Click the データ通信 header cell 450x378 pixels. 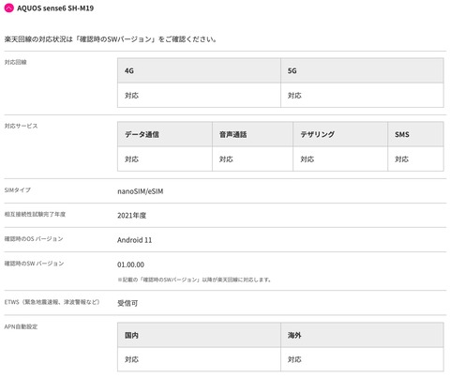coord(165,134)
